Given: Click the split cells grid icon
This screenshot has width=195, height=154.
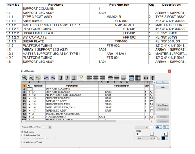Looking at the screenshot, I should [x=138, y=78].
